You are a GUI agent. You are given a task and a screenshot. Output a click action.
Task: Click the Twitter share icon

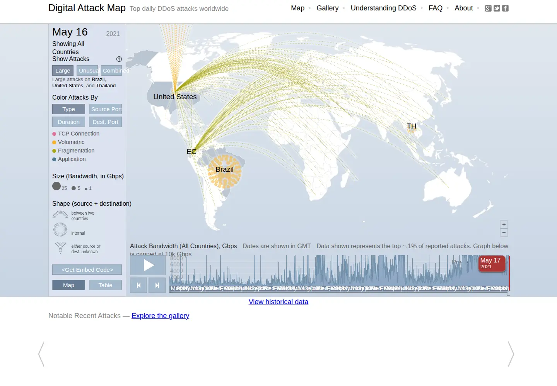[497, 8]
